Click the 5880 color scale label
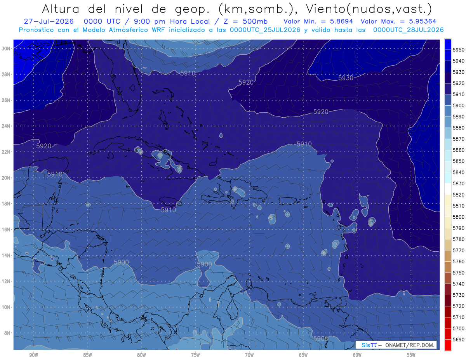The width and height of the screenshot is (466, 360). (x=458, y=128)
